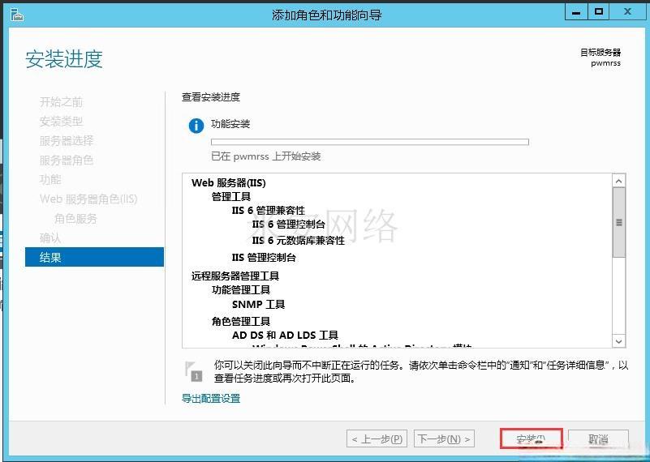Select the Web 服务器角色(IIS) step
650x462 pixels.
[88, 199]
